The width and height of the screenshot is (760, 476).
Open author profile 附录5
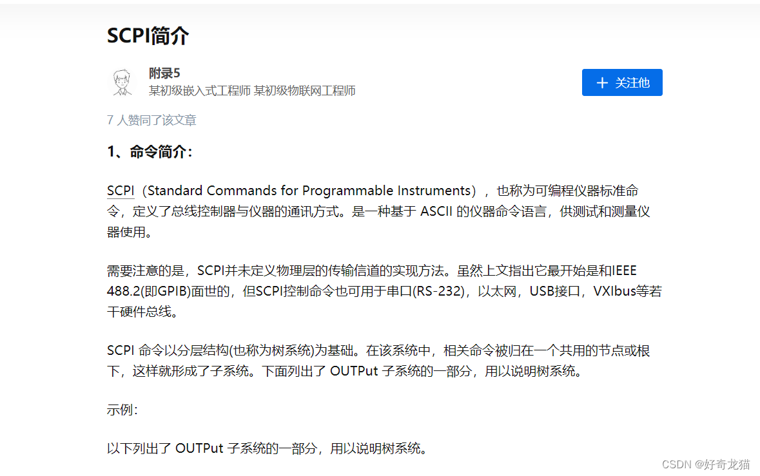pyautogui.click(x=164, y=73)
